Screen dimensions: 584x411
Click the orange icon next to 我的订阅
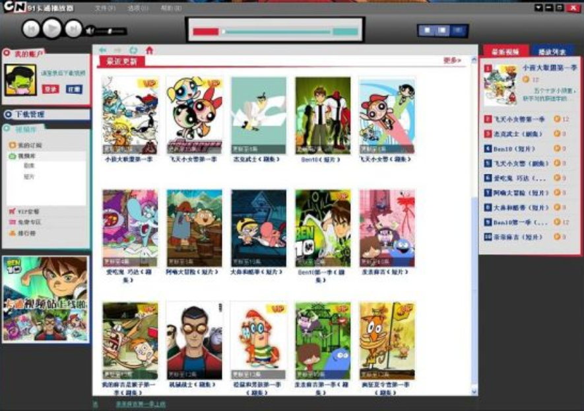click(13, 145)
